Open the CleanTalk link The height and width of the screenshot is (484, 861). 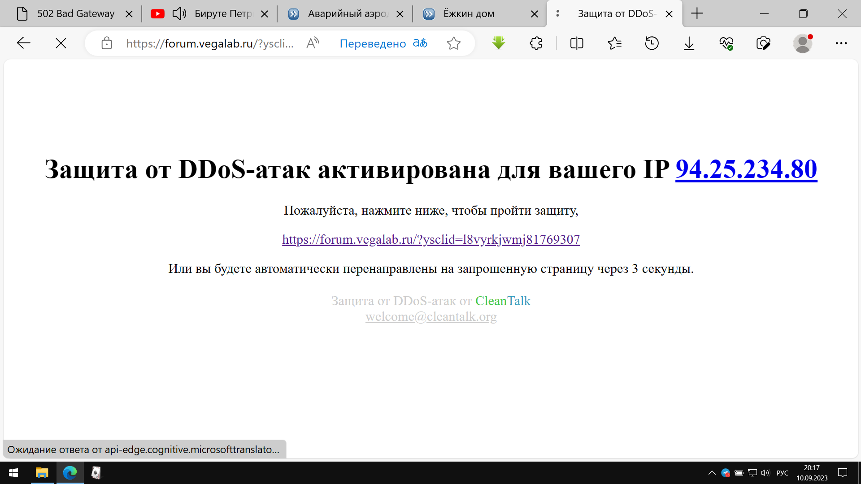(x=503, y=301)
